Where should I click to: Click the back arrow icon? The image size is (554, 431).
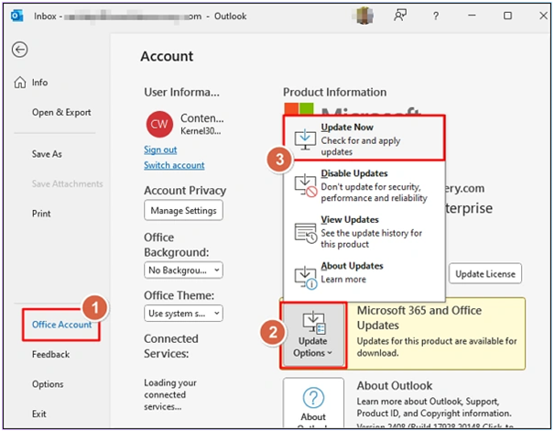(19, 50)
